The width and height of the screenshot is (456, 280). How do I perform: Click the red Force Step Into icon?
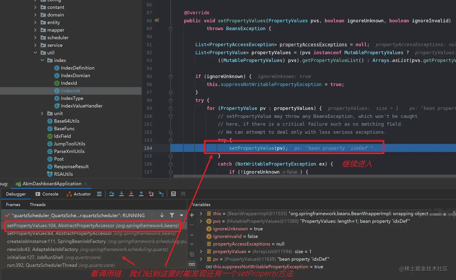(x=131, y=194)
